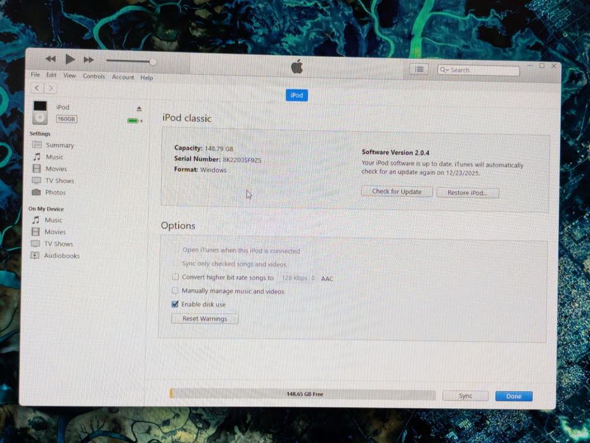
Task: Adjust the volume slider knob
Action: point(153,61)
